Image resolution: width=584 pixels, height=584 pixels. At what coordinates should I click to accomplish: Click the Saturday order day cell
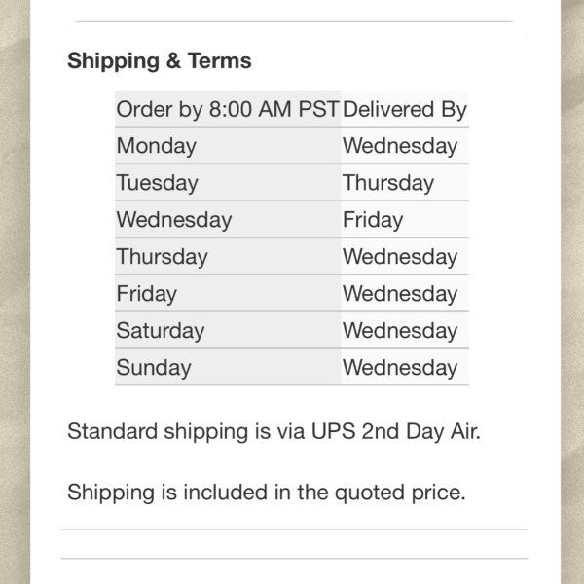228,330
